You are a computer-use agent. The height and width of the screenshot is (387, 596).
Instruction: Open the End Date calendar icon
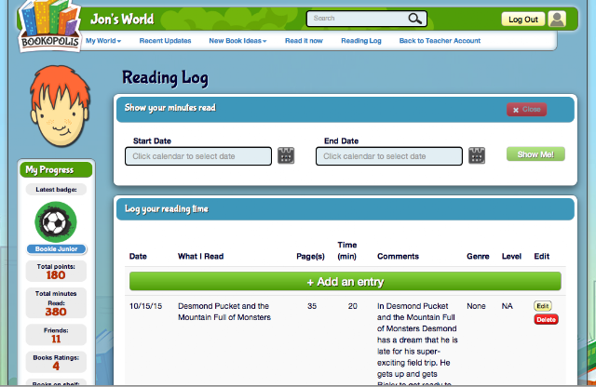coord(477,155)
